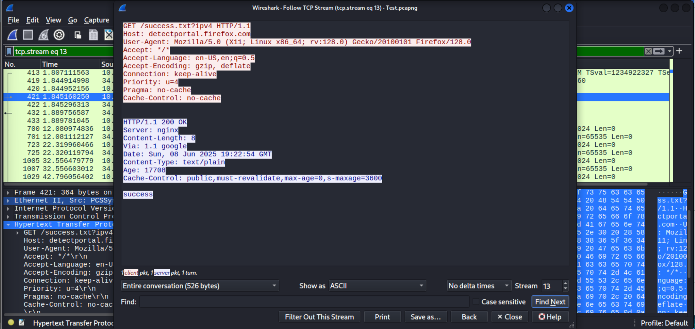Screen dimensions: 695x329
Task: Click Filter Out This Stream
Action: tap(319, 317)
